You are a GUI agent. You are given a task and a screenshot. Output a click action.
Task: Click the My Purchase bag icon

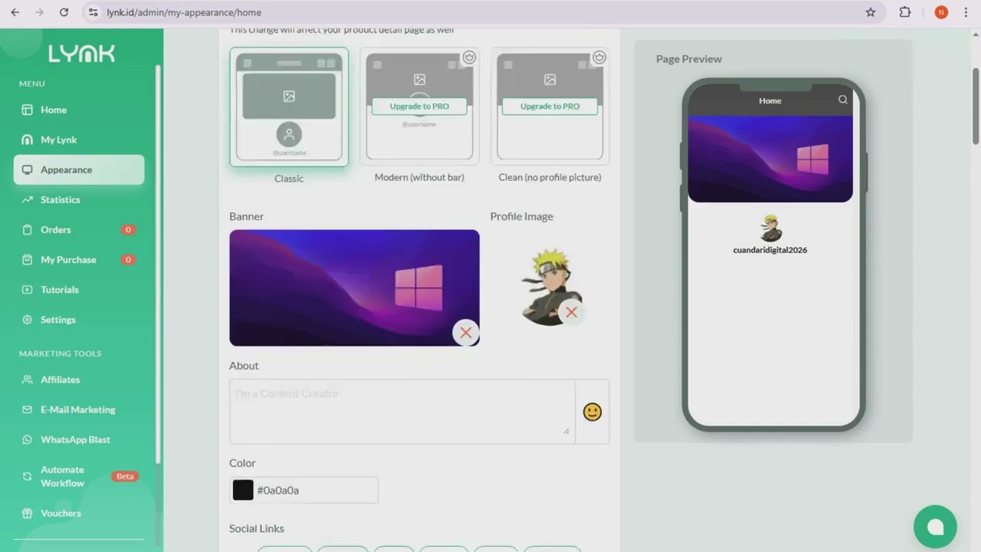[x=28, y=259]
